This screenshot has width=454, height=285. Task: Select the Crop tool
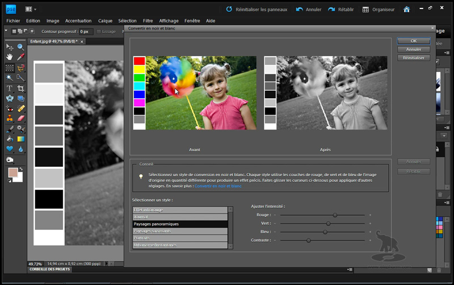point(20,89)
